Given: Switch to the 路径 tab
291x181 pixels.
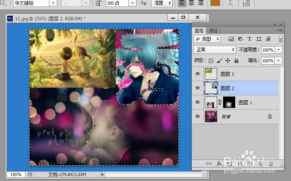Looking at the screenshot, I should pos(213,31).
